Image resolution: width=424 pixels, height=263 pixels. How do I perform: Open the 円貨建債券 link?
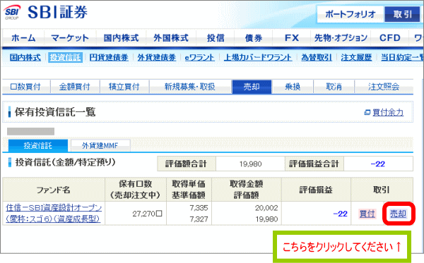coord(109,57)
